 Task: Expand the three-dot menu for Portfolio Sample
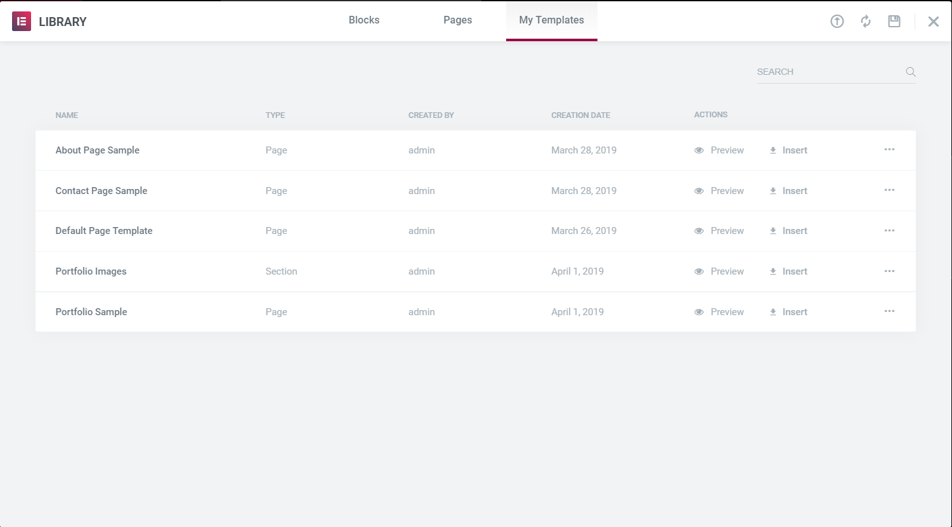(x=889, y=311)
